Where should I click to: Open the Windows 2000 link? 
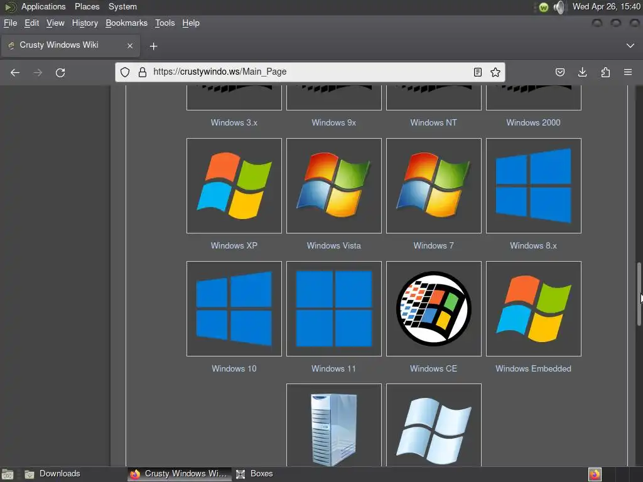pos(534,122)
